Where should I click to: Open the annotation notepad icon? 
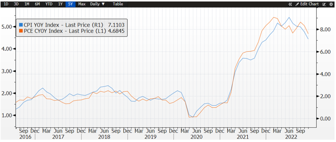tap(324, 4)
